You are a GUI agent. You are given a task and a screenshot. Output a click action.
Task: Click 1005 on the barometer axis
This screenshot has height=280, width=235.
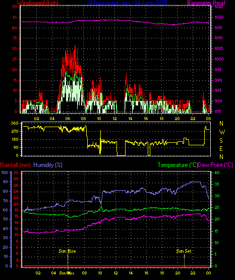(x=219, y=48)
